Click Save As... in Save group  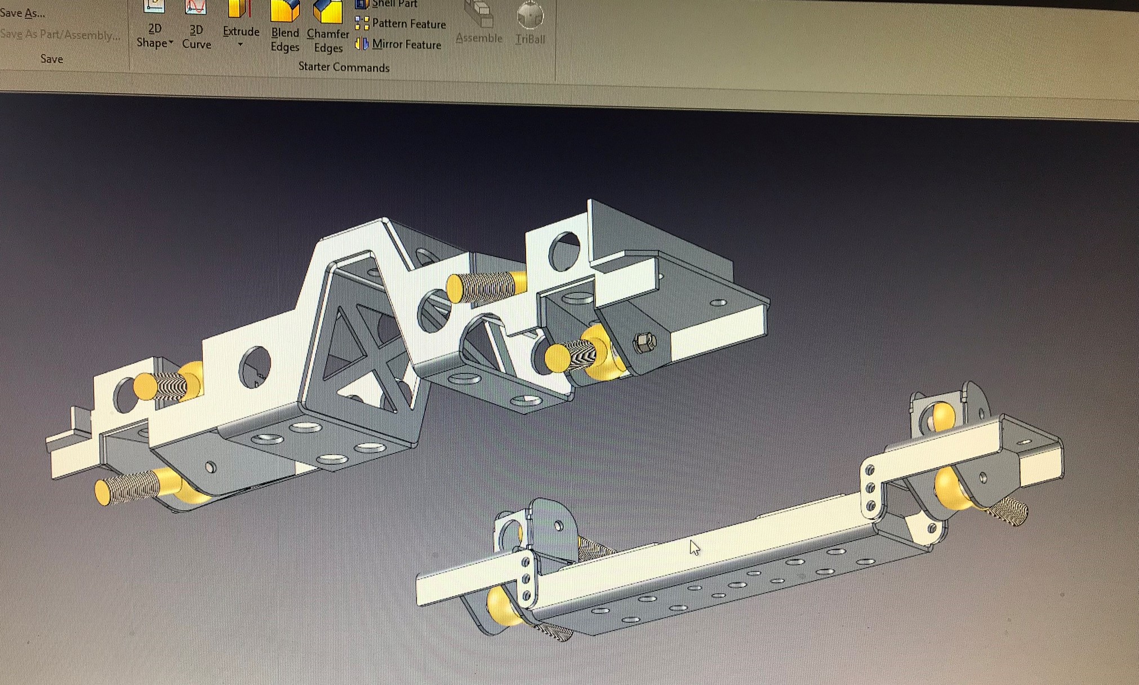23,13
